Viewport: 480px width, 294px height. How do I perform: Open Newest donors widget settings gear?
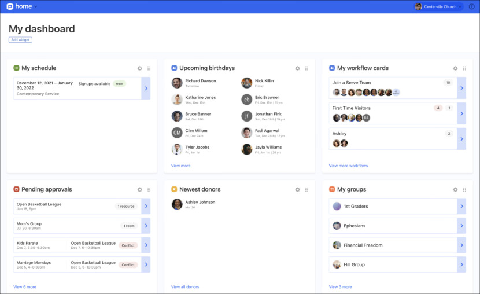298,189
